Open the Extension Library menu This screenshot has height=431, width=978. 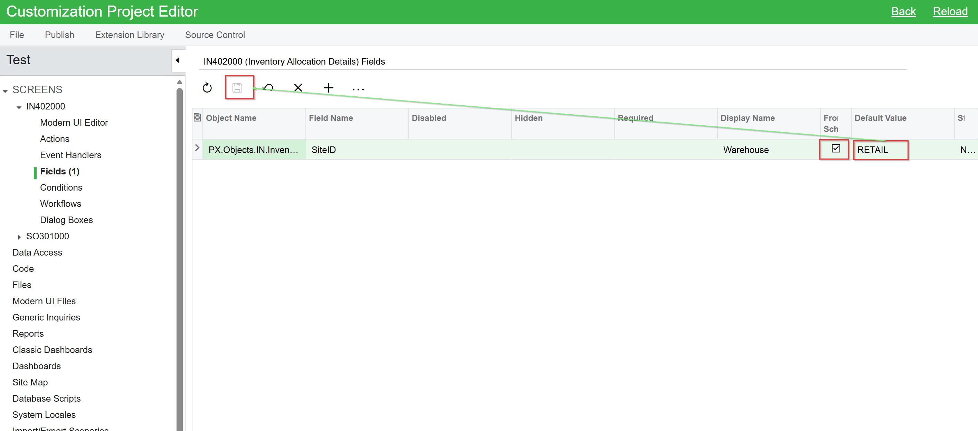point(130,35)
